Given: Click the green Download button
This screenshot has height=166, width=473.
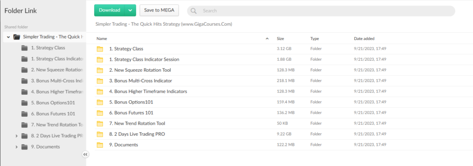Looking at the screenshot, I should (x=109, y=10).
